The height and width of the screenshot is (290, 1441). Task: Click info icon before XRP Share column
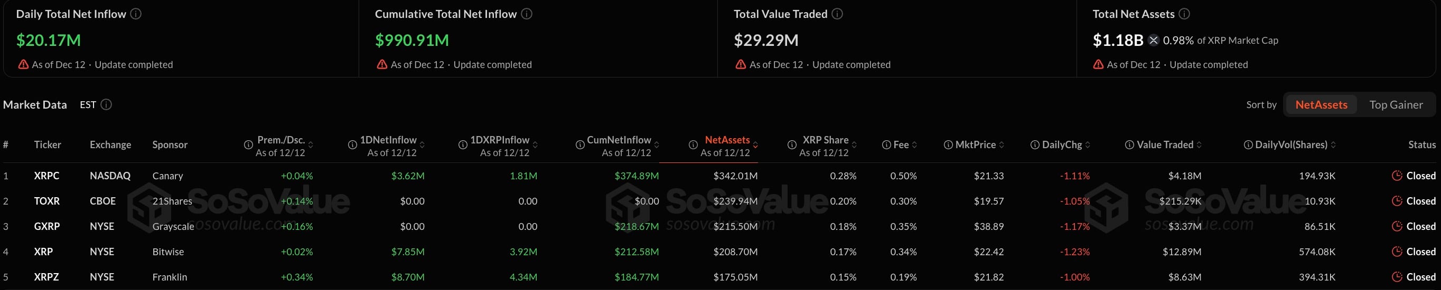pyautogui.click(x=792, y=144)
